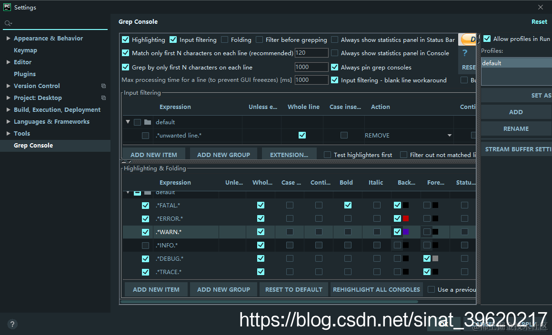The image size is (552, 335).
Task: Click the settings search field
Action: [x=55, y=23]
